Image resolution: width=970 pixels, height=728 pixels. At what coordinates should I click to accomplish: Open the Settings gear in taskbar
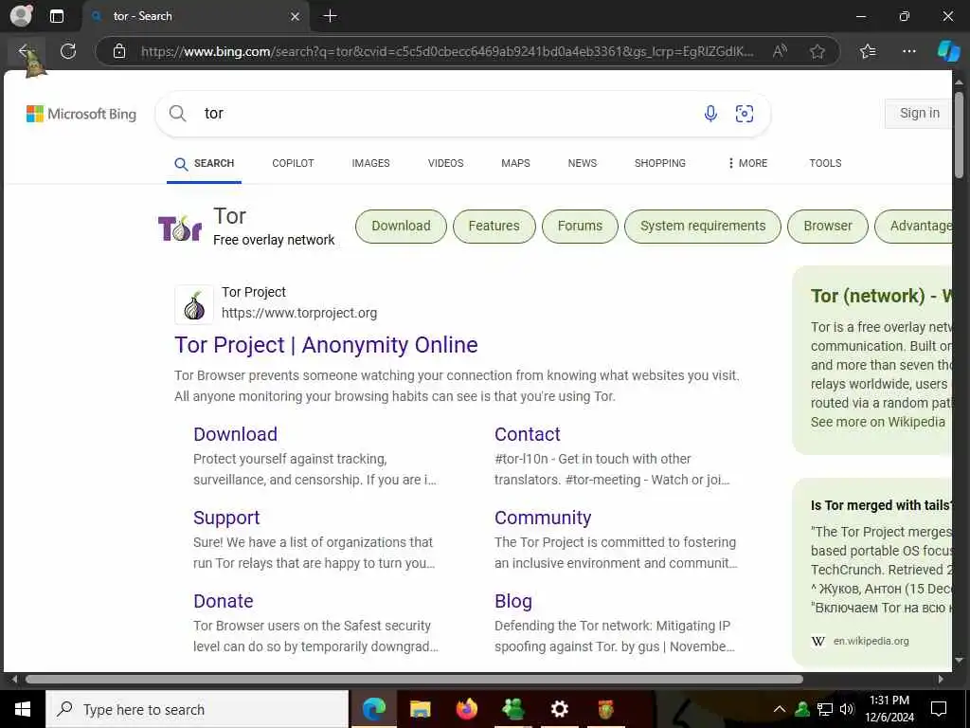click(559, 709)
